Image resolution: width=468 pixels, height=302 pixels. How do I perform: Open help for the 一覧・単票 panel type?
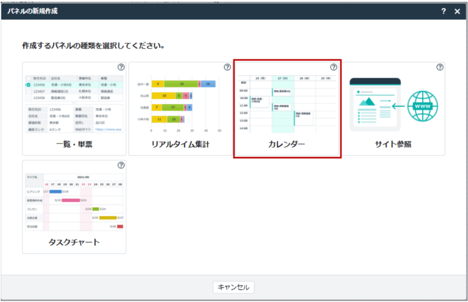[121, 67]
